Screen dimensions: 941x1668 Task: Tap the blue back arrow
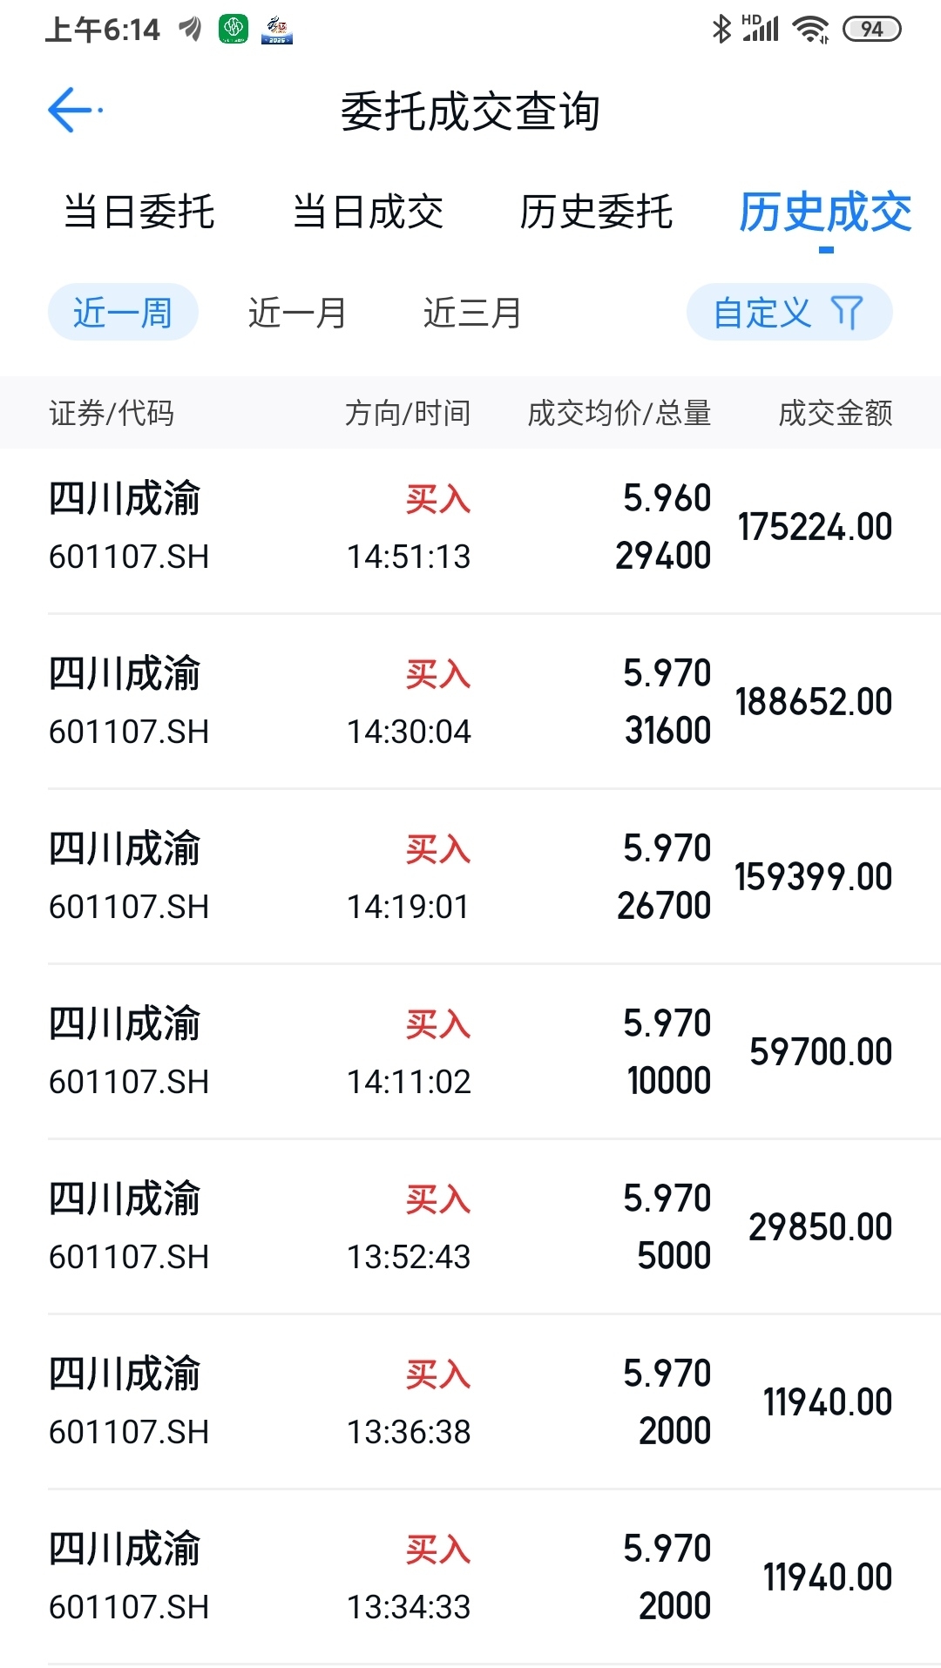click(73, 110)
